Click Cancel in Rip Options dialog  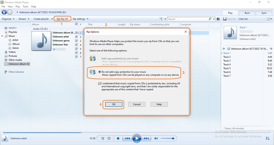[x=137, y=104]
